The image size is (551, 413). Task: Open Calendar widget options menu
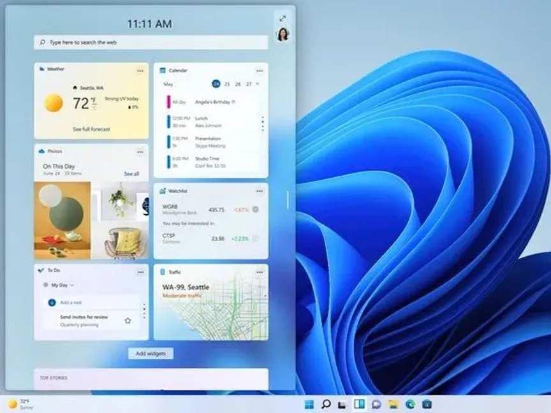(260, 71)
